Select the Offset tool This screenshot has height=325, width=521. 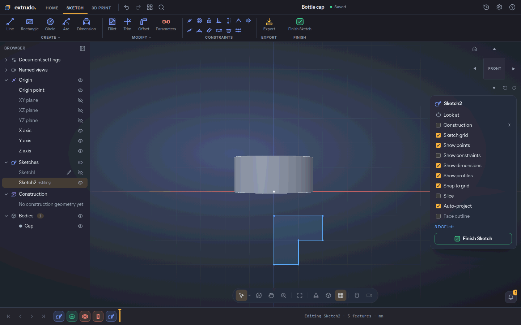point(144,25)
